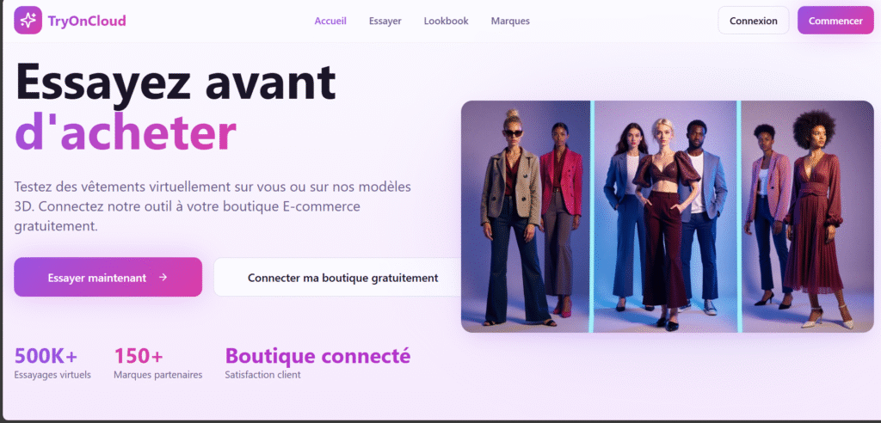Click the purple Commencer button

pyautogui.click(x=835, y=21)
